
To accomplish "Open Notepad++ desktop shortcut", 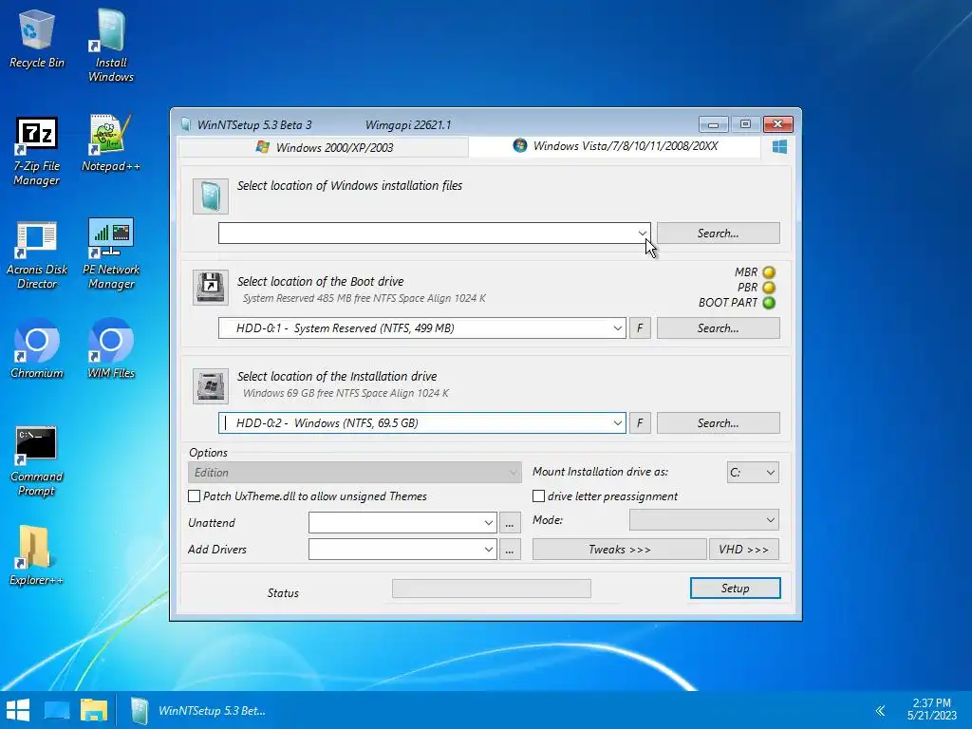I will tap(111, 143).
